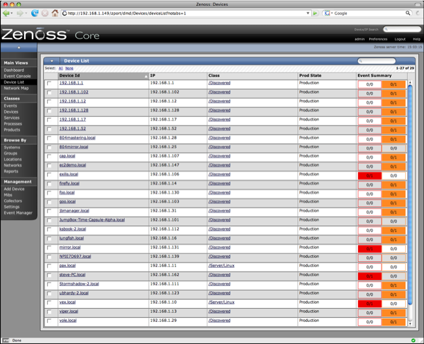Click the scrollbar up arrow of device table
424x344 pixels.
tap(410, 82)
